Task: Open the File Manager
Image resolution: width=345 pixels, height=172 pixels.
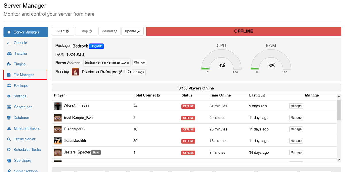Action: click(x=25, y=75)
